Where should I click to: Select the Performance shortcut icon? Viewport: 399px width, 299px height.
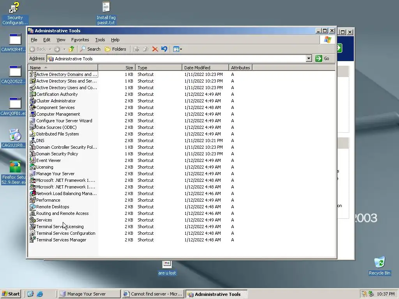coord(33,200)
